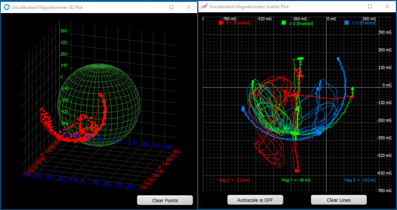The image size is (397, 210).
Task: Click the 260 mG top axis label
Action: coord(369,19)
